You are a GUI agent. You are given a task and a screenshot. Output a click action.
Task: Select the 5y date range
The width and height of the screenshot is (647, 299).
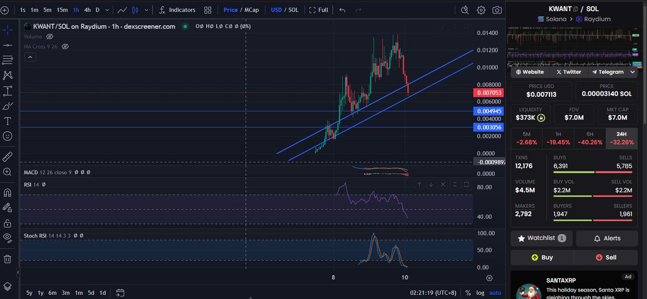29,293
